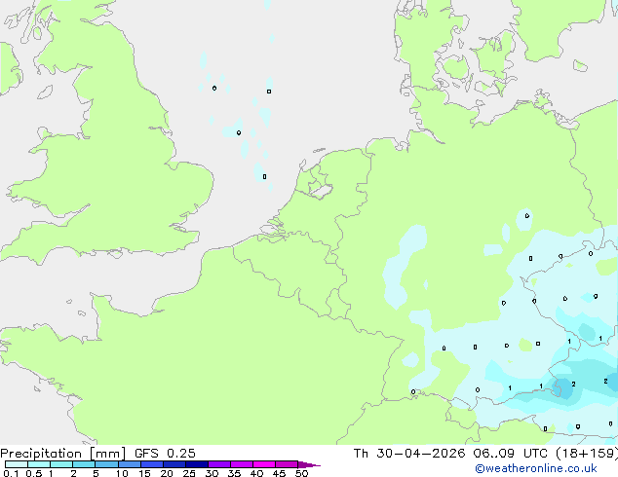This screenshot has width=618, height=477.
Task: Pick the 40–45 mm magenta legend swatch
Action: click(x=264, y=464)
